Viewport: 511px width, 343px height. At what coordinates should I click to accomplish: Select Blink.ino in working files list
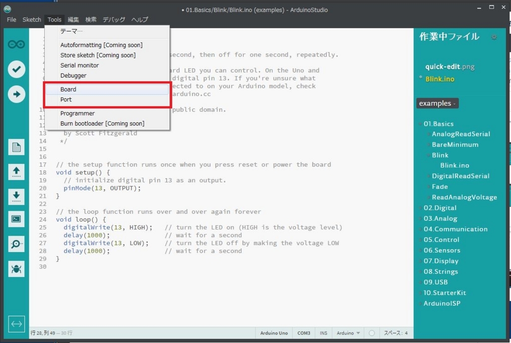(x=440, y=79)
